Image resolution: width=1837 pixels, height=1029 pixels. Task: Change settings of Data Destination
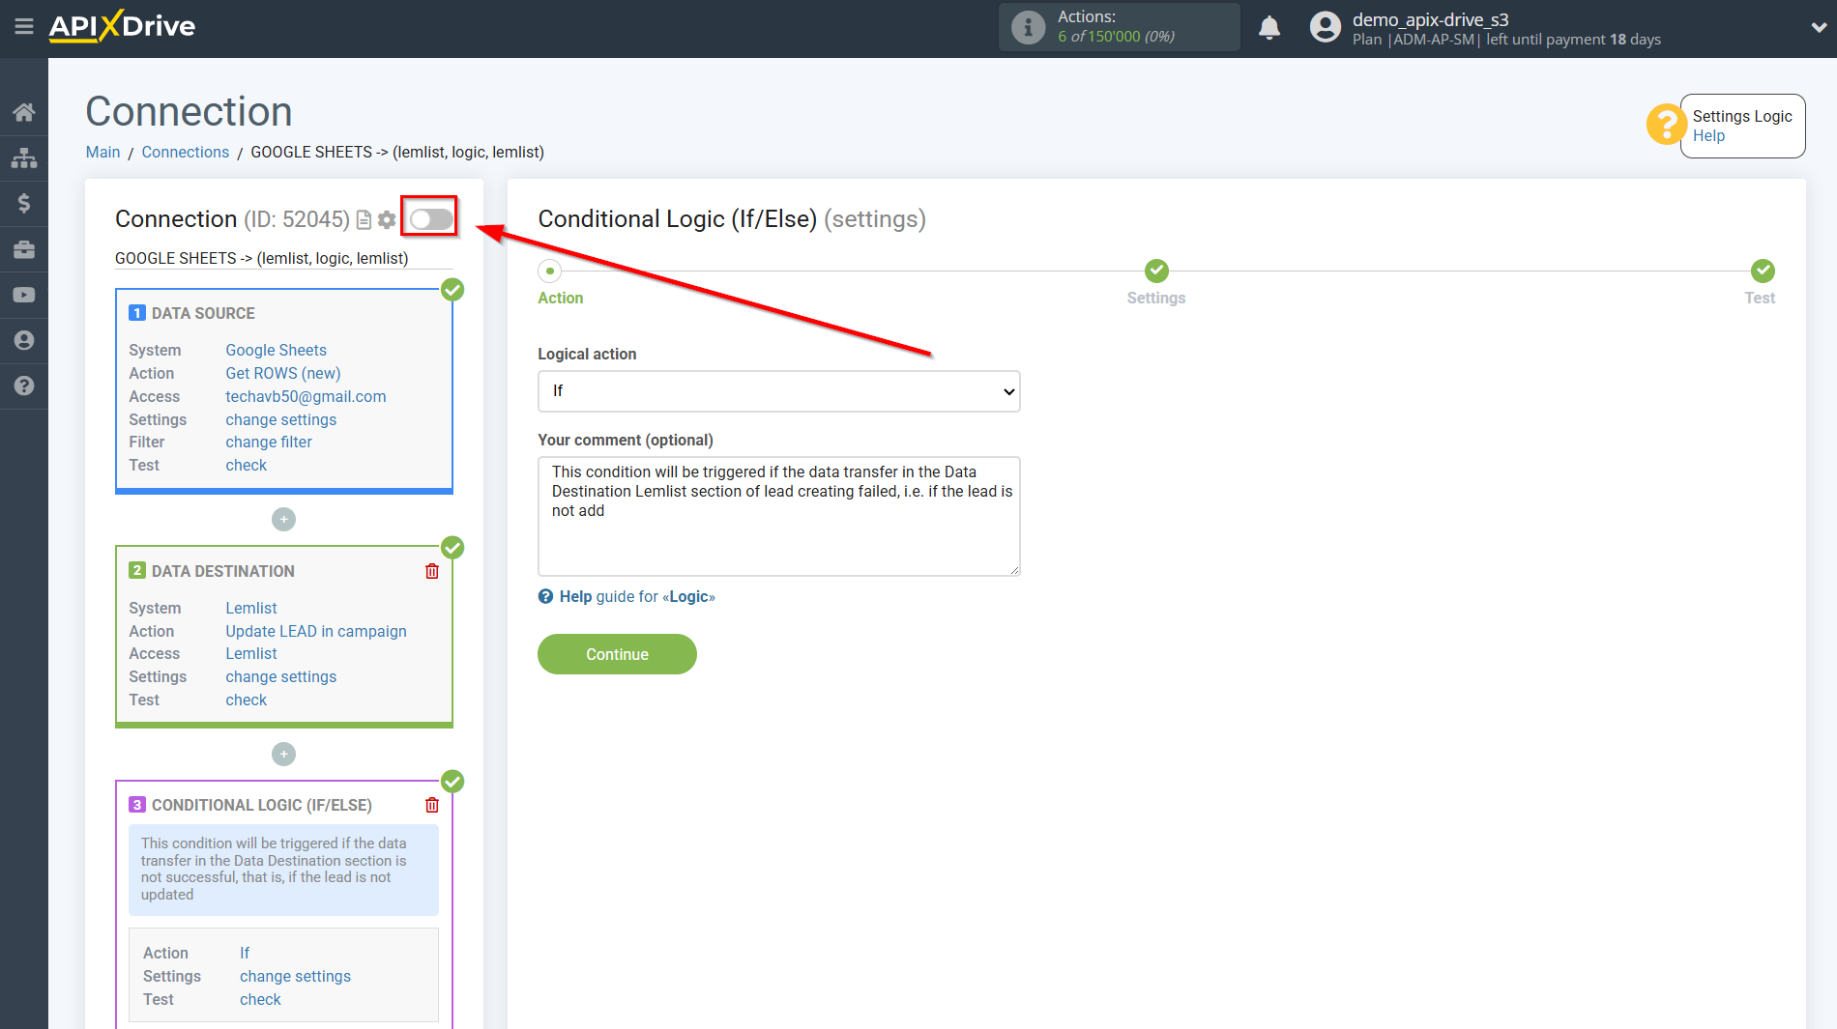pos(281,676)
